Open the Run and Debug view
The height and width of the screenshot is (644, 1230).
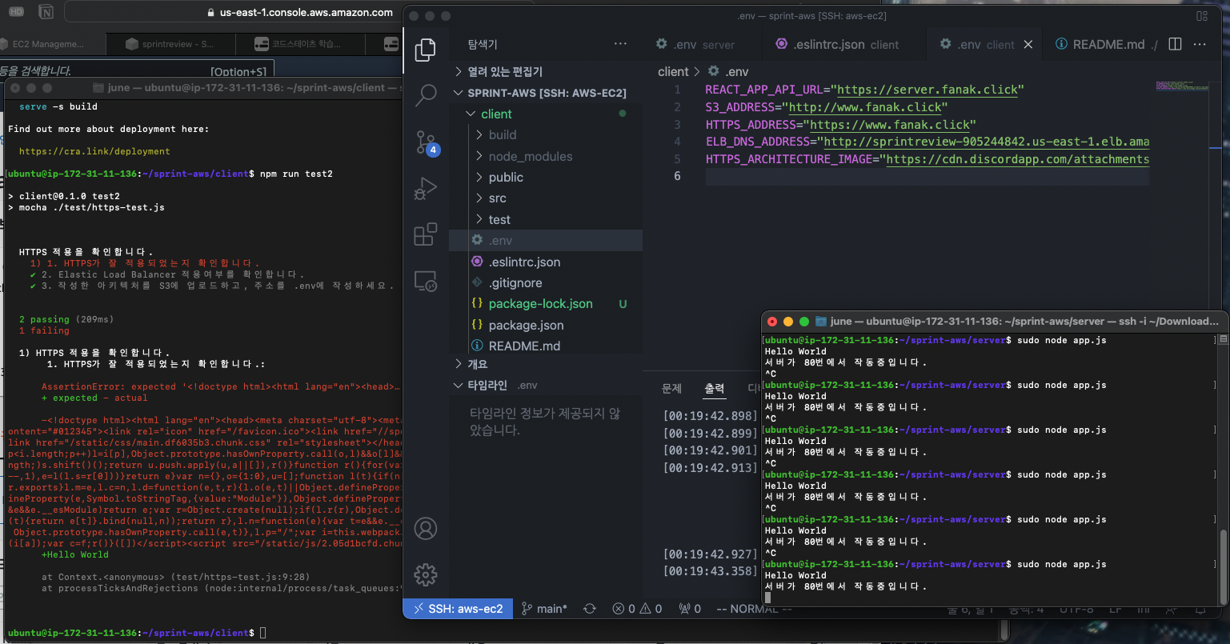(426, 189)
